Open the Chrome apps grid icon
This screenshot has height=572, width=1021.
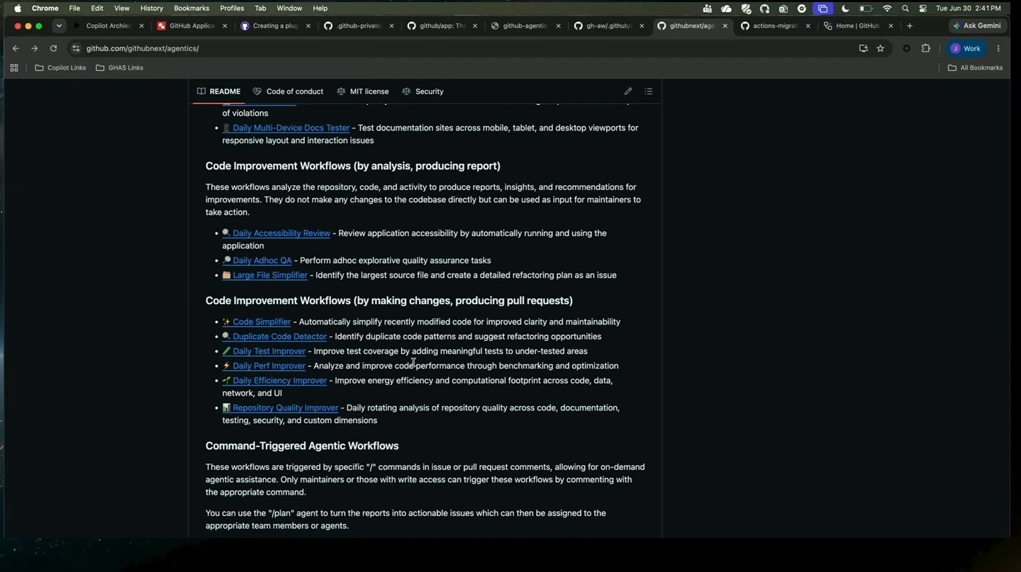[x=14, y=68]
